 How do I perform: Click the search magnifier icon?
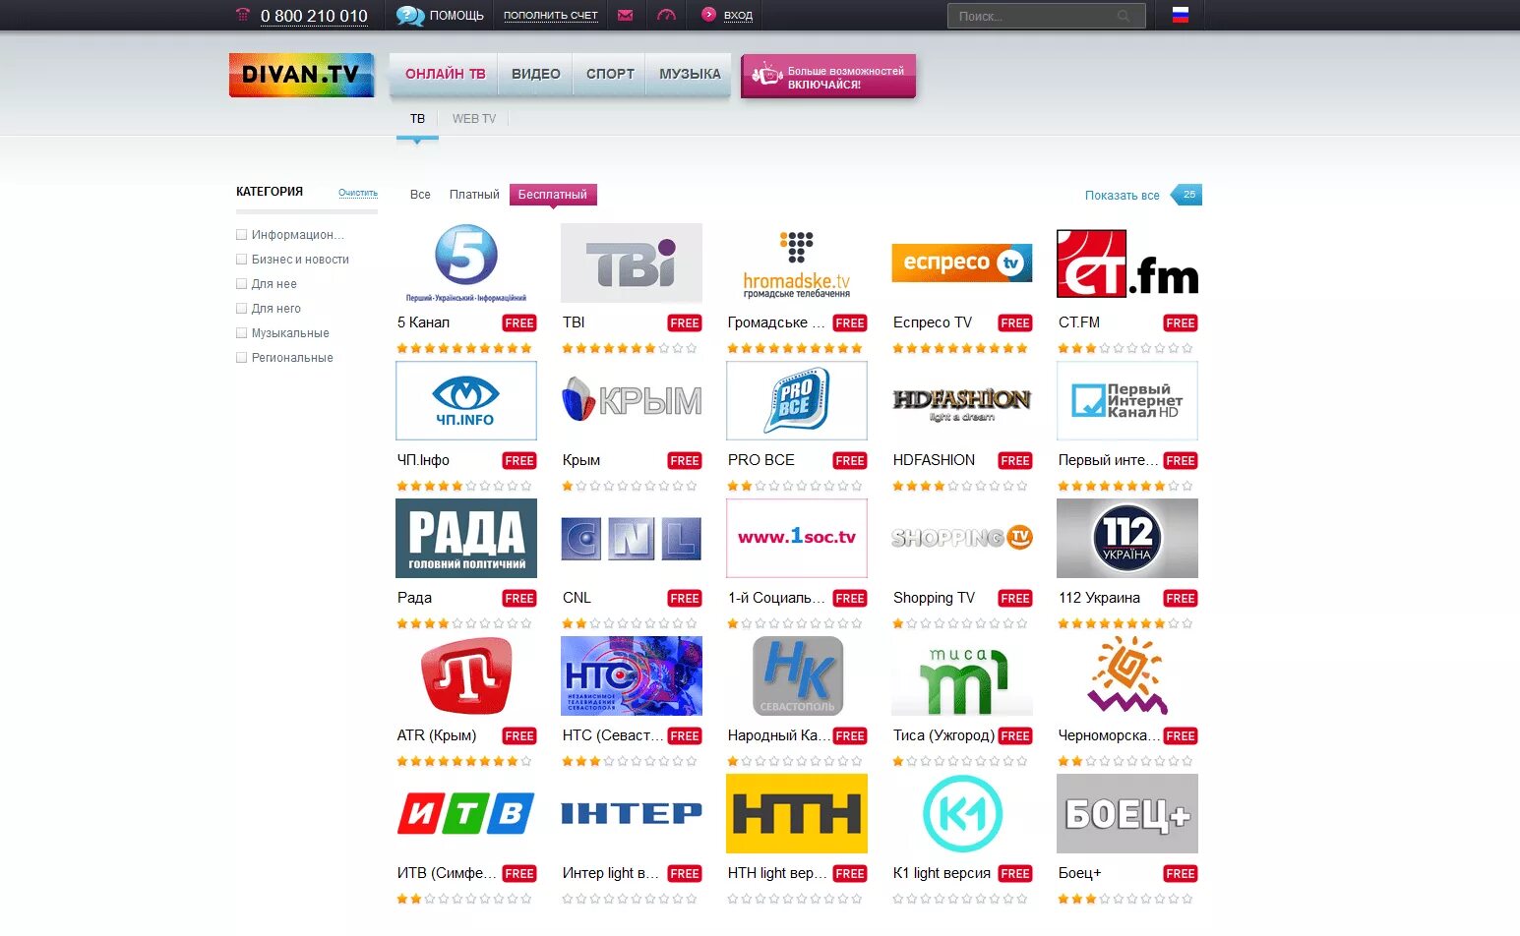pos(1124,16)
